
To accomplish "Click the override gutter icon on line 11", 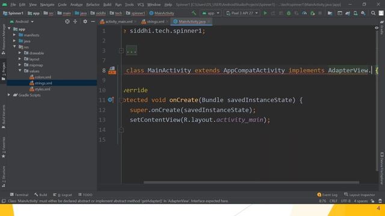I will 111,100.
